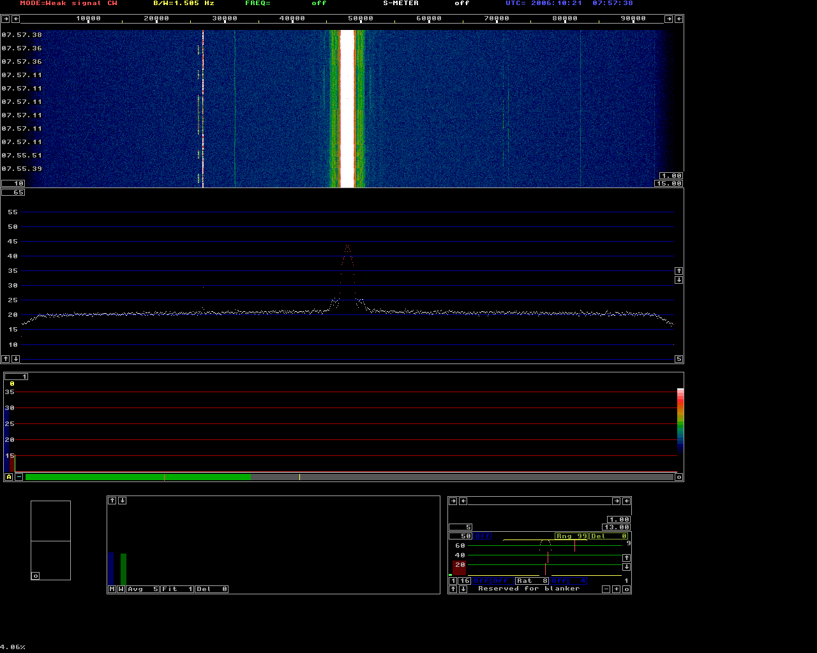
Task: Click the left-arrow icon at waterfall's top-right corner
Action: tap(679, 18)
